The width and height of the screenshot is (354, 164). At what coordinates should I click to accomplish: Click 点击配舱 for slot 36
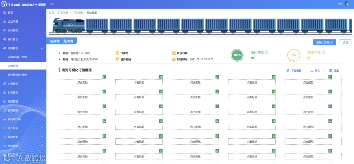[x=252, y=156]
